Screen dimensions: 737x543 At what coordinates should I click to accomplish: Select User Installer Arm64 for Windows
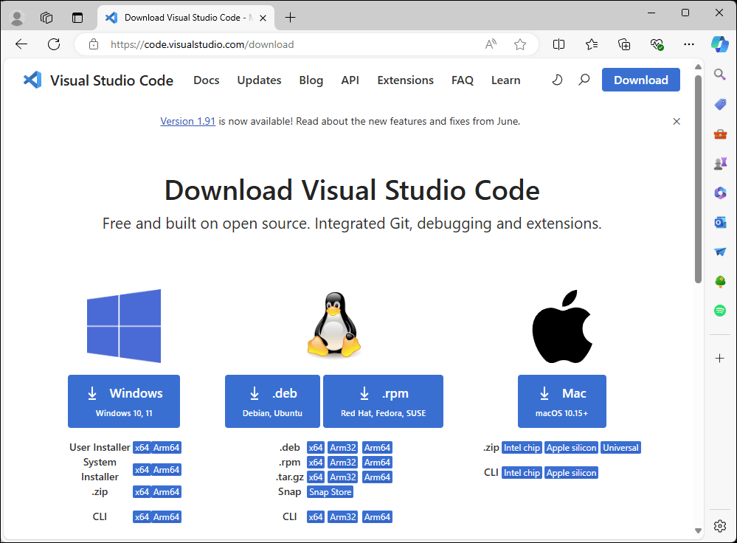[x=167, y=448]
